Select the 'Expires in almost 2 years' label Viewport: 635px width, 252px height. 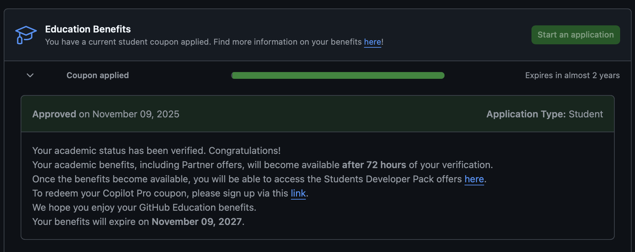click(x=572, y=75)
